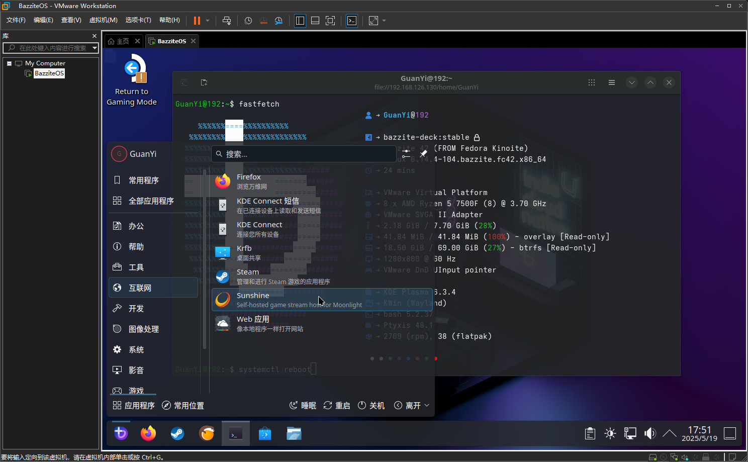Click the 关机 shutdown button
748x462 pixels.
click(x=371, y=405)
